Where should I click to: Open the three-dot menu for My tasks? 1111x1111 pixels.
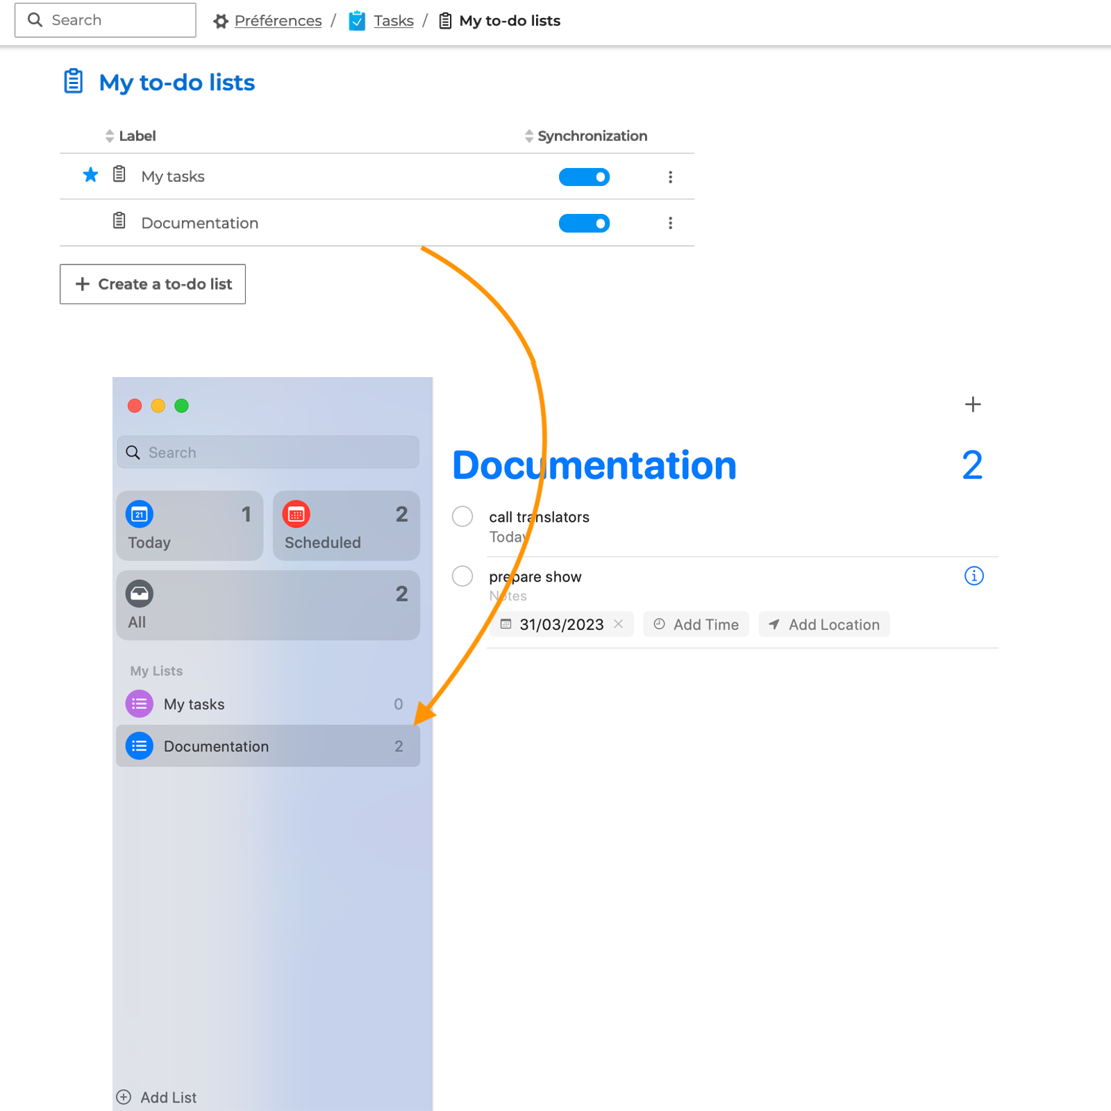pyautogui.click(x=670, y=177)
